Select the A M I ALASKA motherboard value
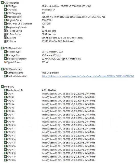 pyautogui.click(x=49, y=90)
